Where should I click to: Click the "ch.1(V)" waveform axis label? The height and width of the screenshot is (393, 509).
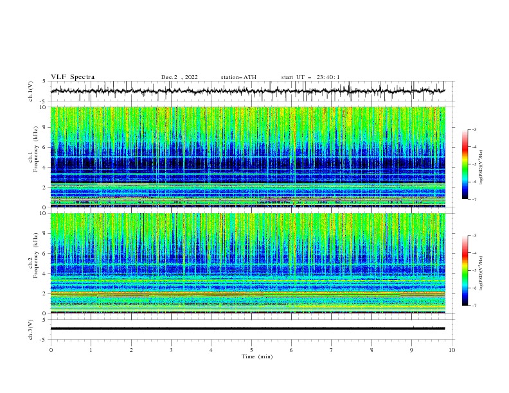click(x=31, y=91)
